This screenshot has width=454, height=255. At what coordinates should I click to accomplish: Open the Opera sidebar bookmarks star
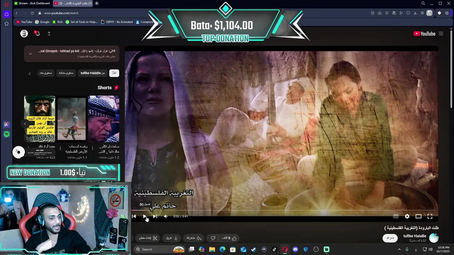click(6, 24)
